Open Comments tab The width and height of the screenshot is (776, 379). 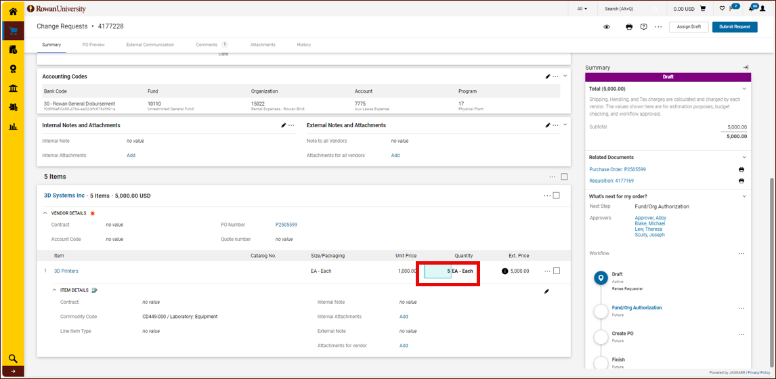click(211, 45)
